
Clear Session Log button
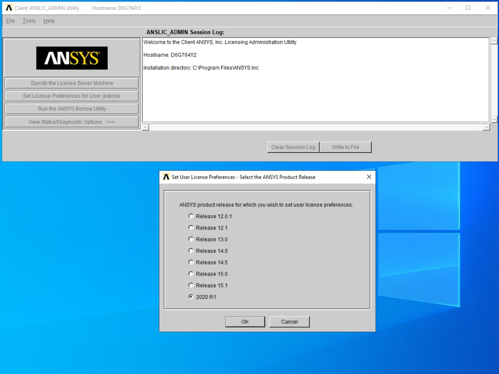click(x=293, y=147)
